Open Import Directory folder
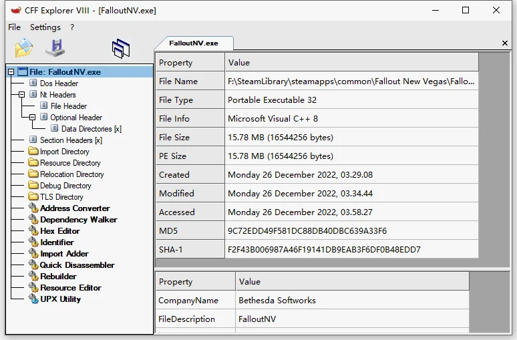The height and width of the screenshot is (340, 517). 65,152
